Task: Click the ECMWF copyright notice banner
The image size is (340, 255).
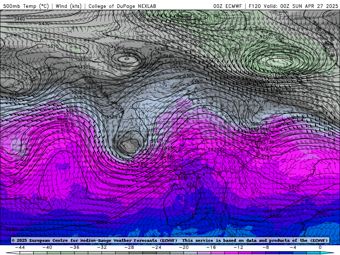Action: click(x=170, y=240)
